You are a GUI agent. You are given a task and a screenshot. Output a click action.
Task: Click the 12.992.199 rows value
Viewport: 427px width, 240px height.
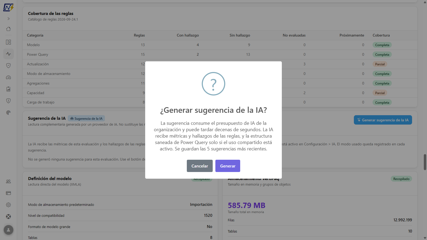click(402, 220)
